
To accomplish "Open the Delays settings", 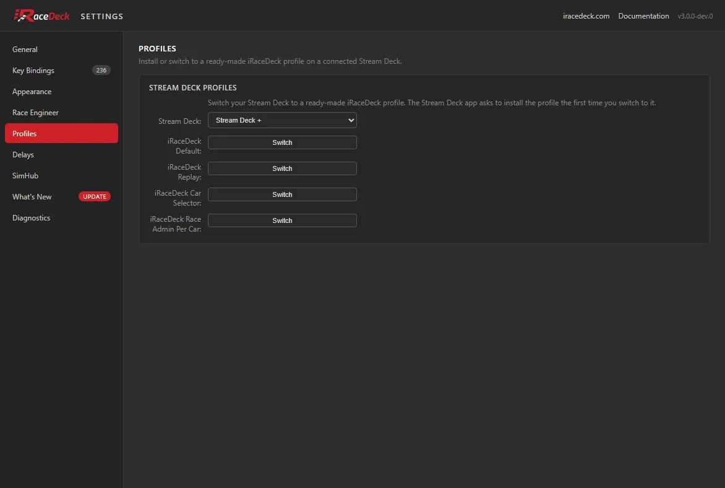I will [61, 155].
